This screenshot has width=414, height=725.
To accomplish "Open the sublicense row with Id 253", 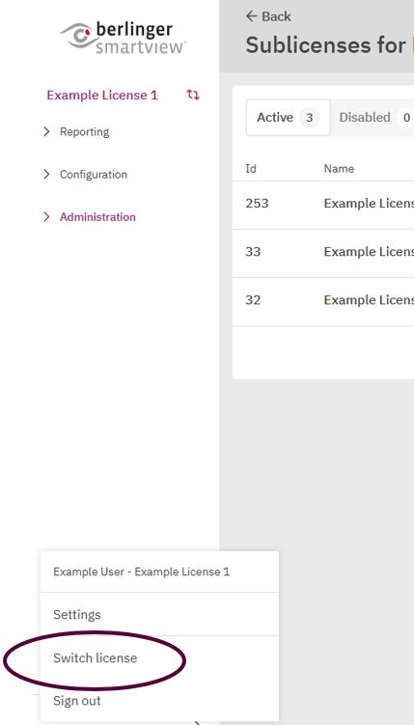I will click(x=323, y=204).
